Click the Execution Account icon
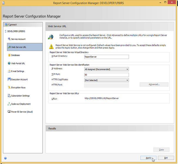The image size is (178, 164). click(x=9, y=79)
